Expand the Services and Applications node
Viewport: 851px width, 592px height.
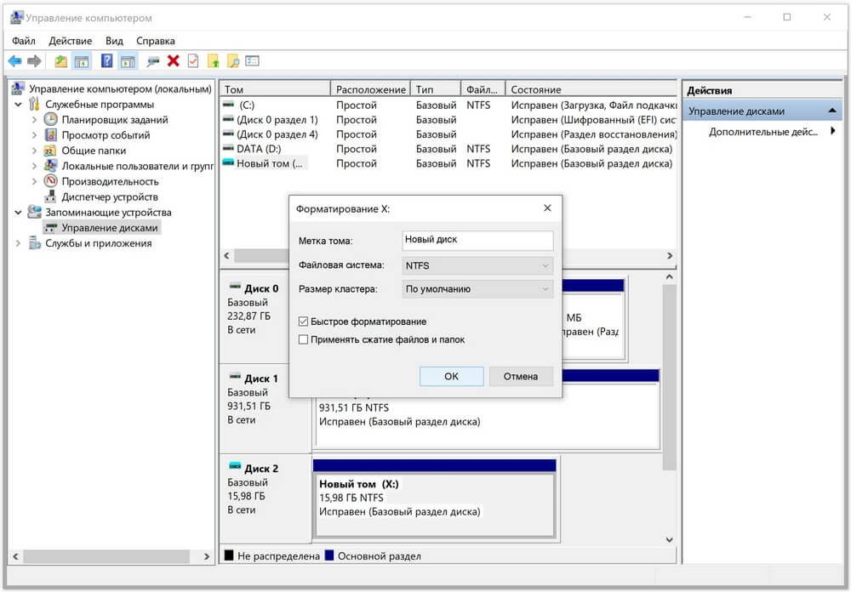click(x=19, y=243)
